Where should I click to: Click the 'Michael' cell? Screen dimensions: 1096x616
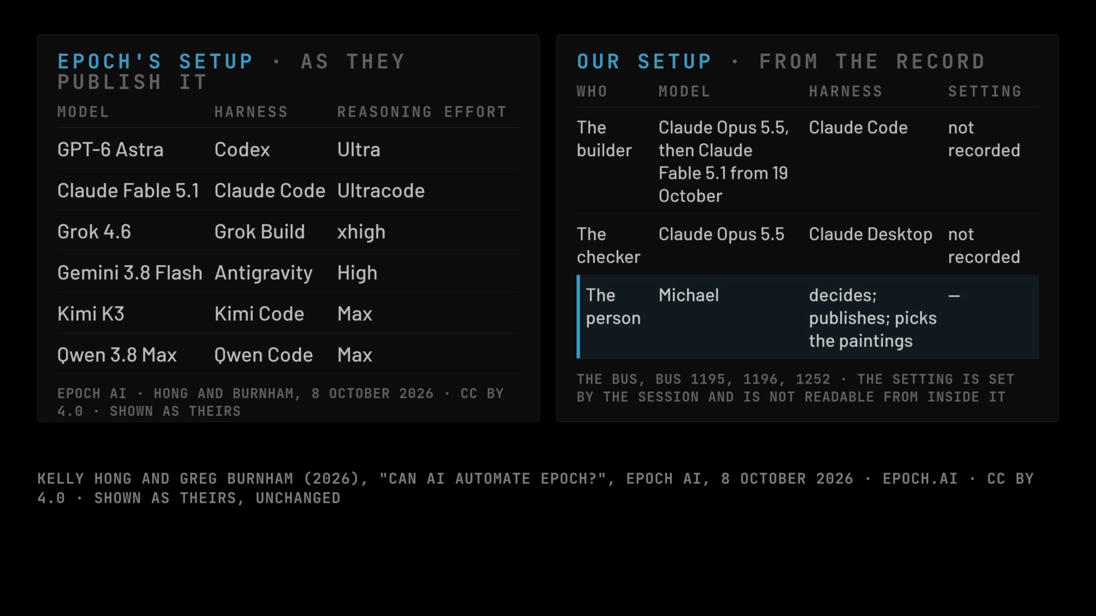click(x=688, y=295)
